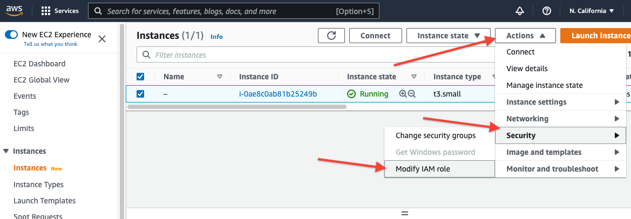The image size is (631, 219).
Task: Open Events in the sidebar
Action: click(x=24, y=96)
